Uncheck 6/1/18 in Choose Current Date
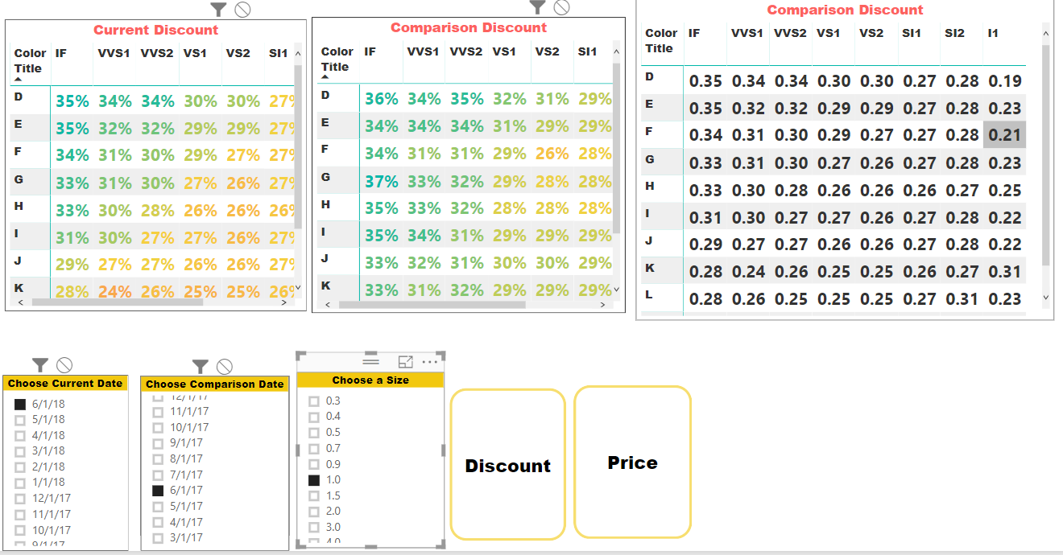 click(20, 404)
